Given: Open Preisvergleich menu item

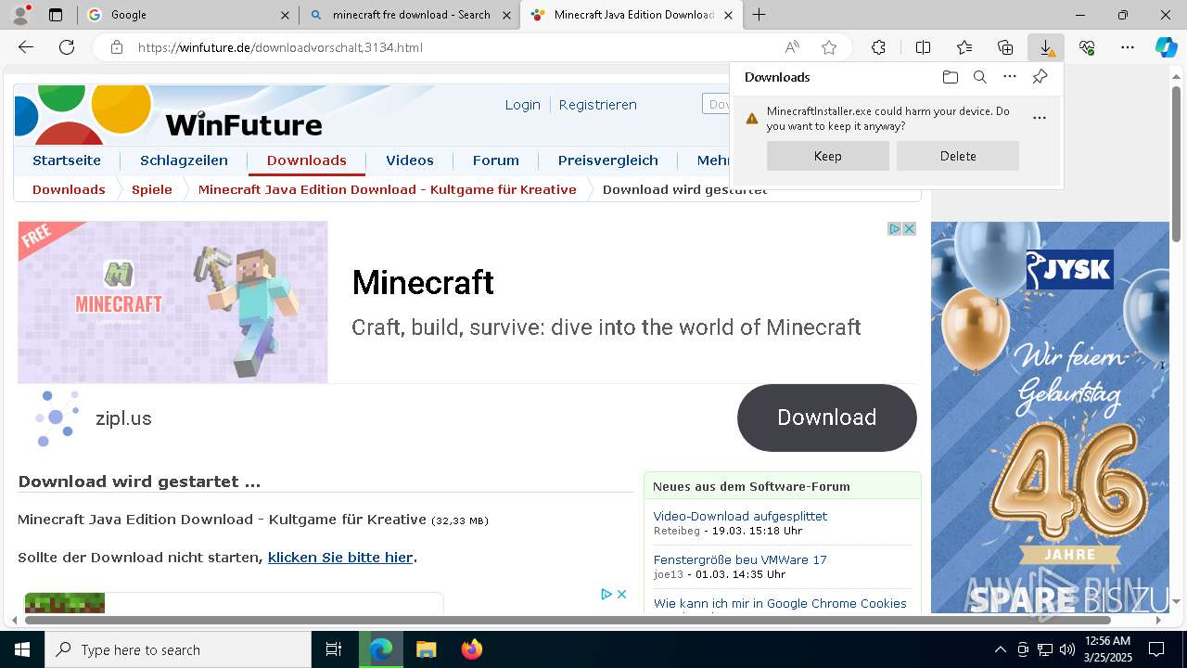Looking at the screenshot, I should point(608,161).
